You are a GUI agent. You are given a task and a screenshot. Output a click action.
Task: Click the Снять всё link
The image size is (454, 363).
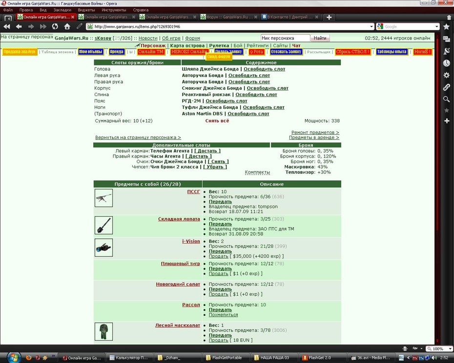tap(217, 121)
